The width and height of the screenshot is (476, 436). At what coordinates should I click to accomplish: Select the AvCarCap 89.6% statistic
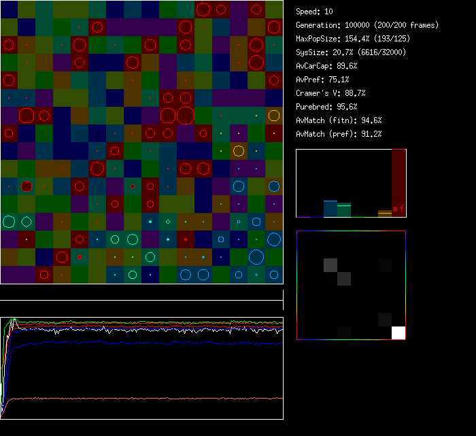click(327, 66)
